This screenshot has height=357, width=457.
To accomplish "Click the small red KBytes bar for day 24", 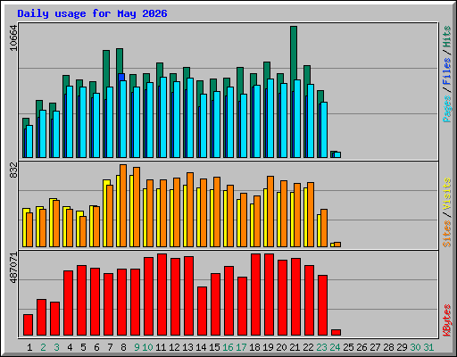I will click(x=336, y=332).
